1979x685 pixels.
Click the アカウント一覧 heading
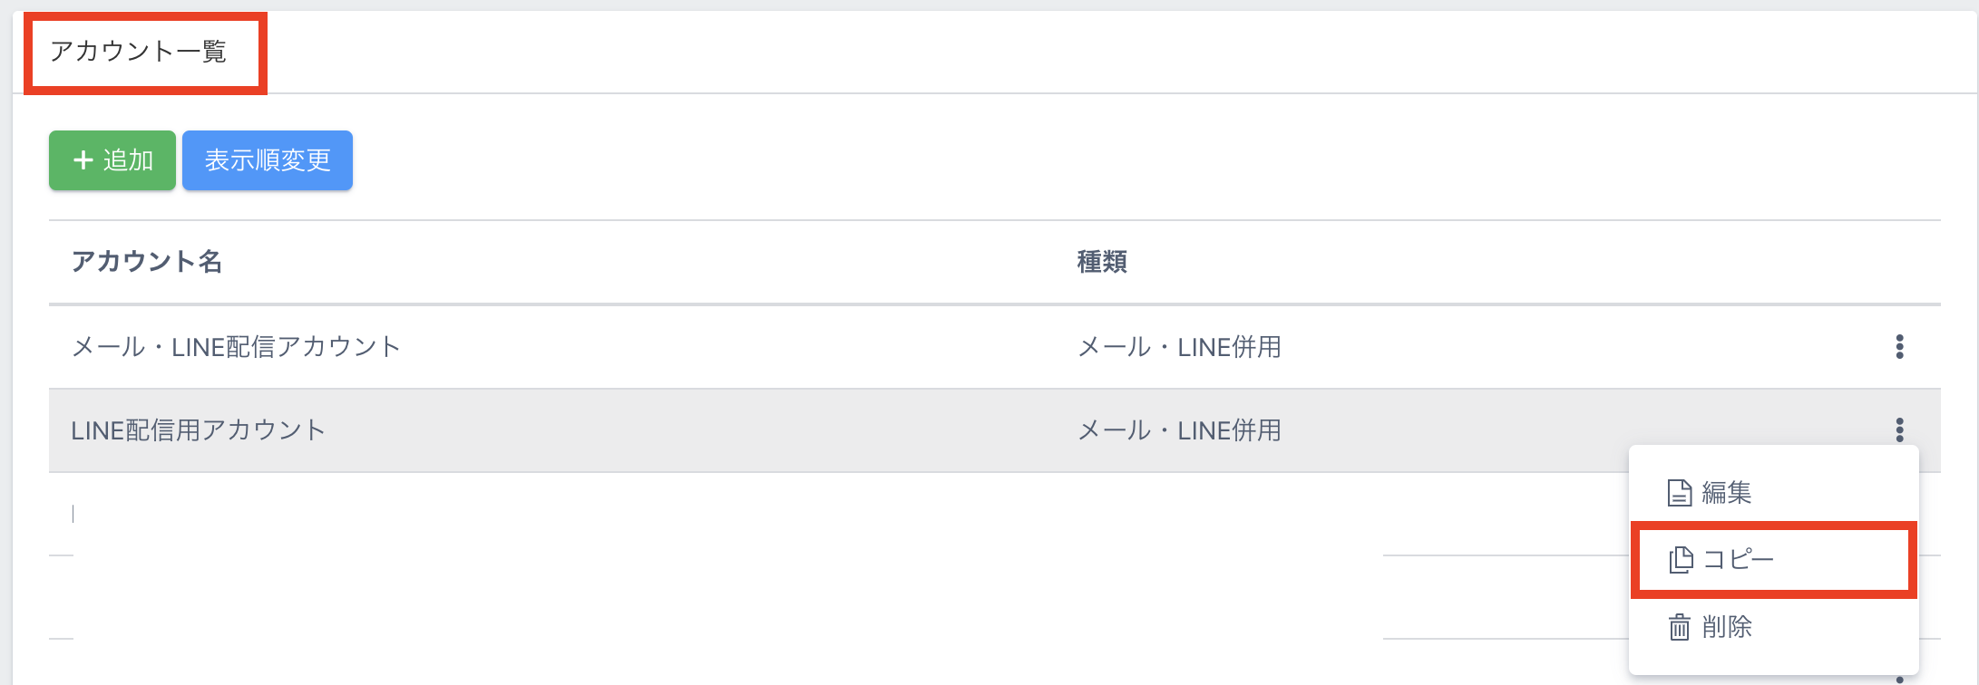[138, 52]
